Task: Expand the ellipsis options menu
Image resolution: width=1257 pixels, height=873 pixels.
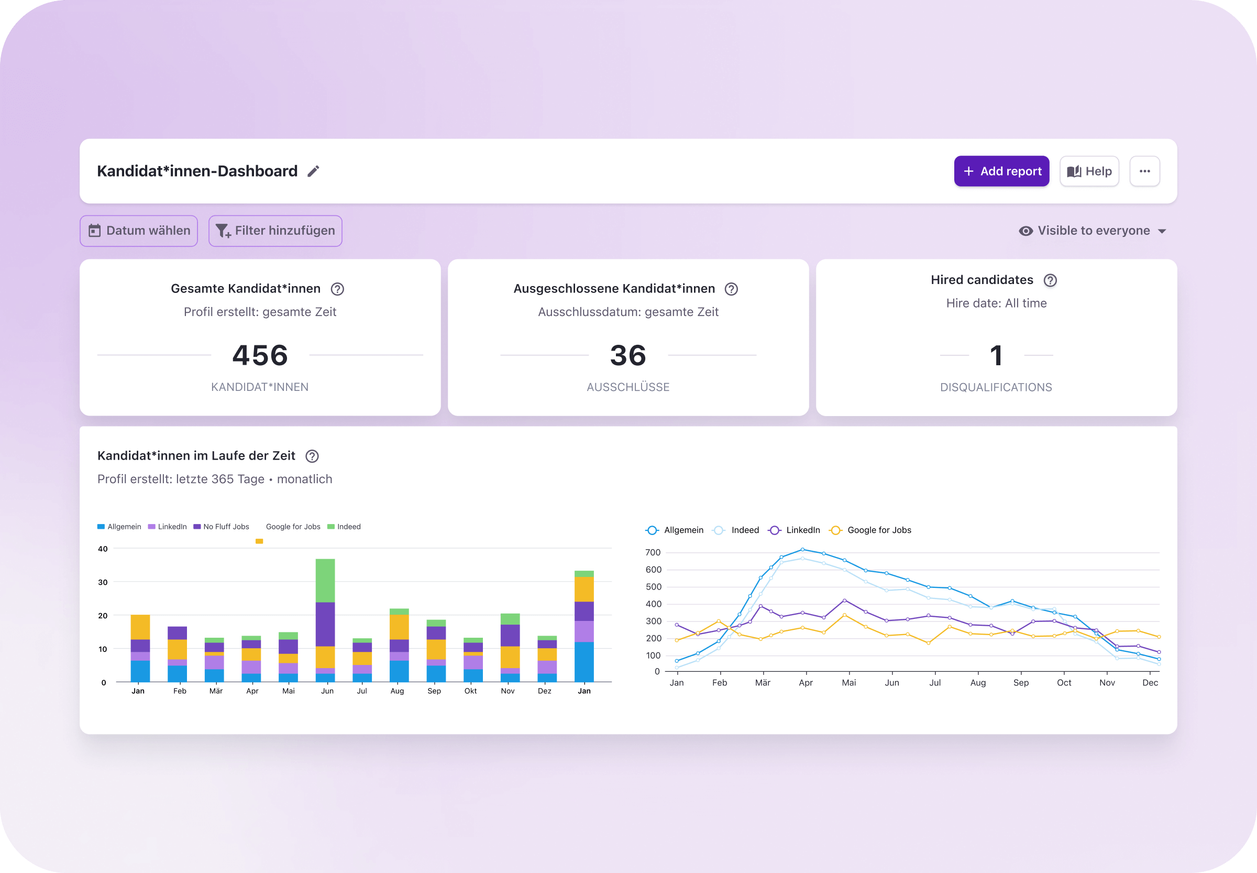Action: pyautogui.click(x=1145, y=171)
